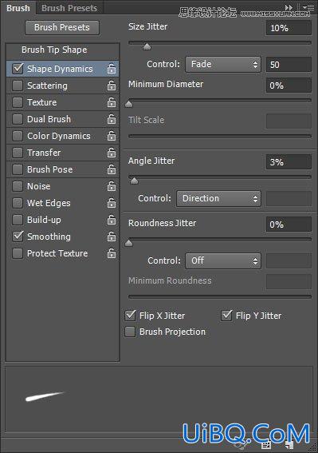The image size is (318, 453).
Task: Enable the Brush Projection checkbox
Action: [131, 332]
